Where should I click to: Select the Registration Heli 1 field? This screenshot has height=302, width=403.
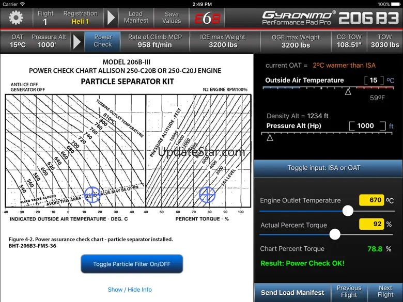point(81,18)
